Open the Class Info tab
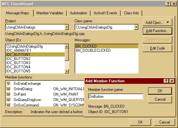Viewport: 178px width, 128px height. (x=131, y=13)
